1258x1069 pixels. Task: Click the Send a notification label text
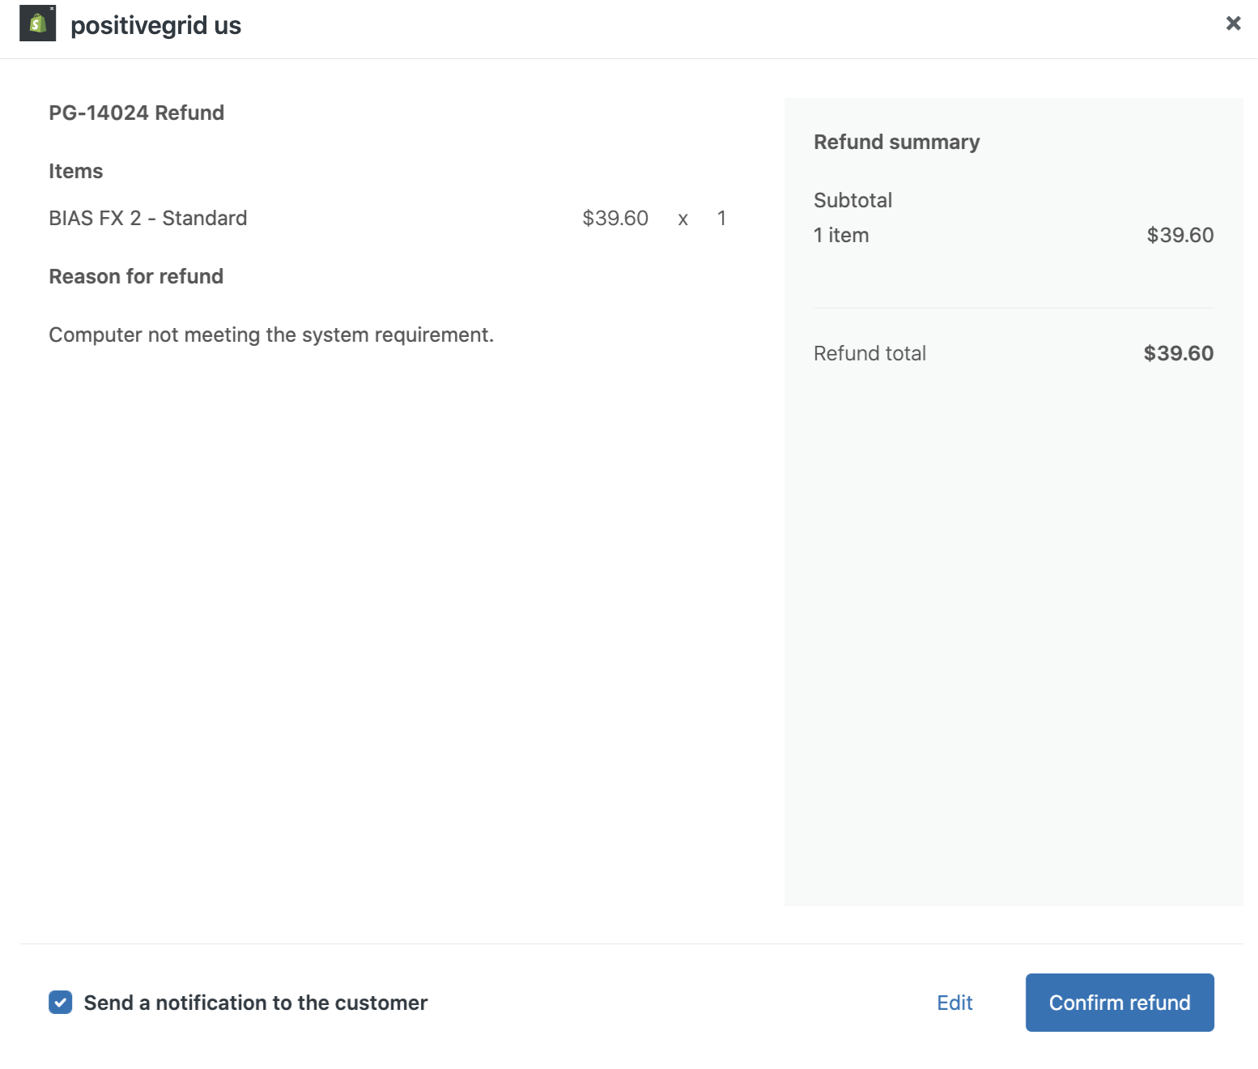(256, 1003)
